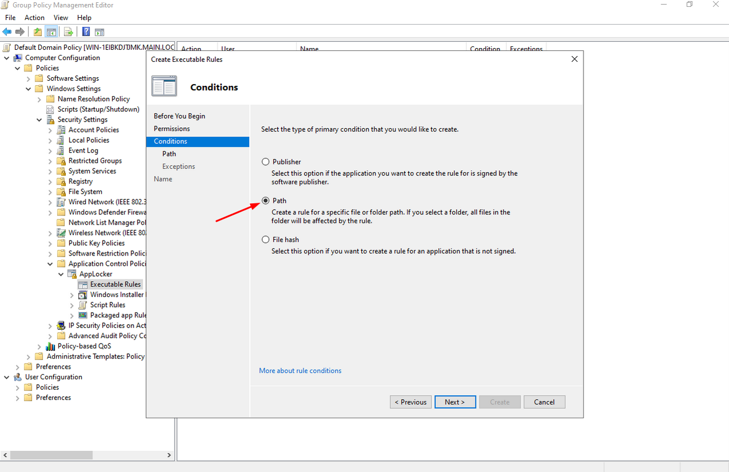Open the Action menu

(34, 18)
